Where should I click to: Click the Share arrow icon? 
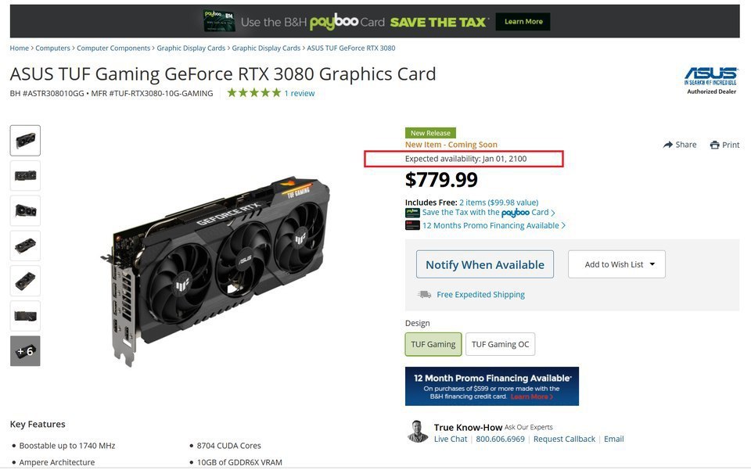[x=667, y=145]
